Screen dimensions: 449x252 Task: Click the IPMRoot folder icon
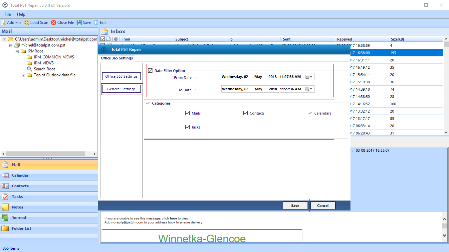pyautogui.click(x=23, y=51)
